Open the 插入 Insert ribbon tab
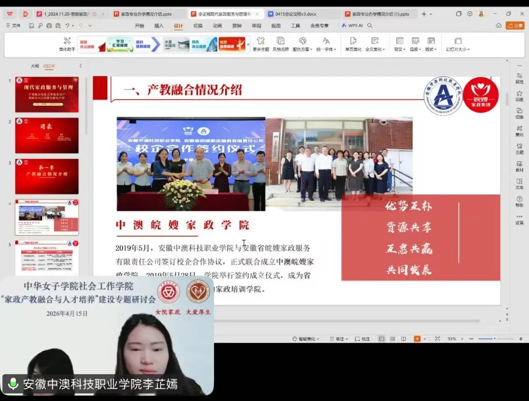This screenshot has height=401, width=529. [159, 25]
